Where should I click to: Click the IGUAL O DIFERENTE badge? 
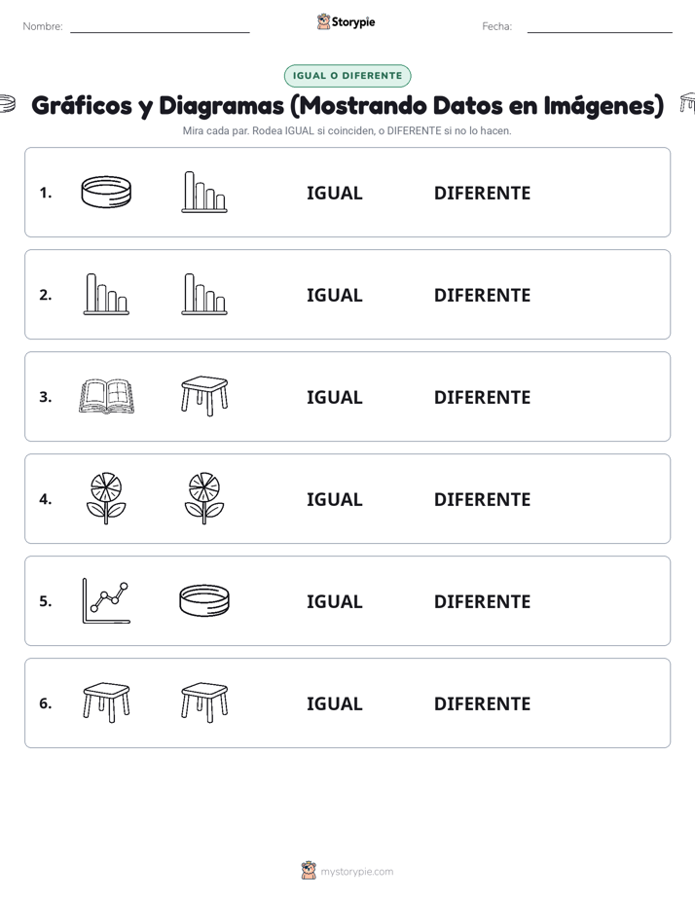347,76
